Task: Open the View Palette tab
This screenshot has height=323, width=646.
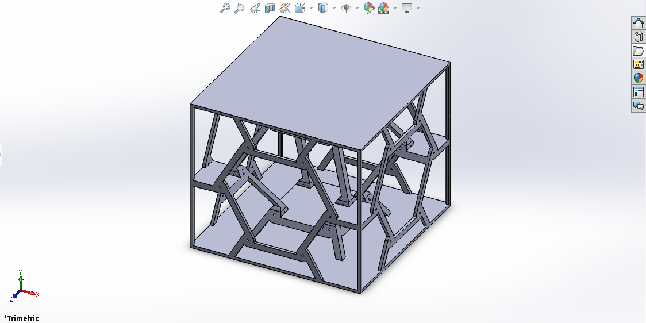Action: [x=639, y=64]
